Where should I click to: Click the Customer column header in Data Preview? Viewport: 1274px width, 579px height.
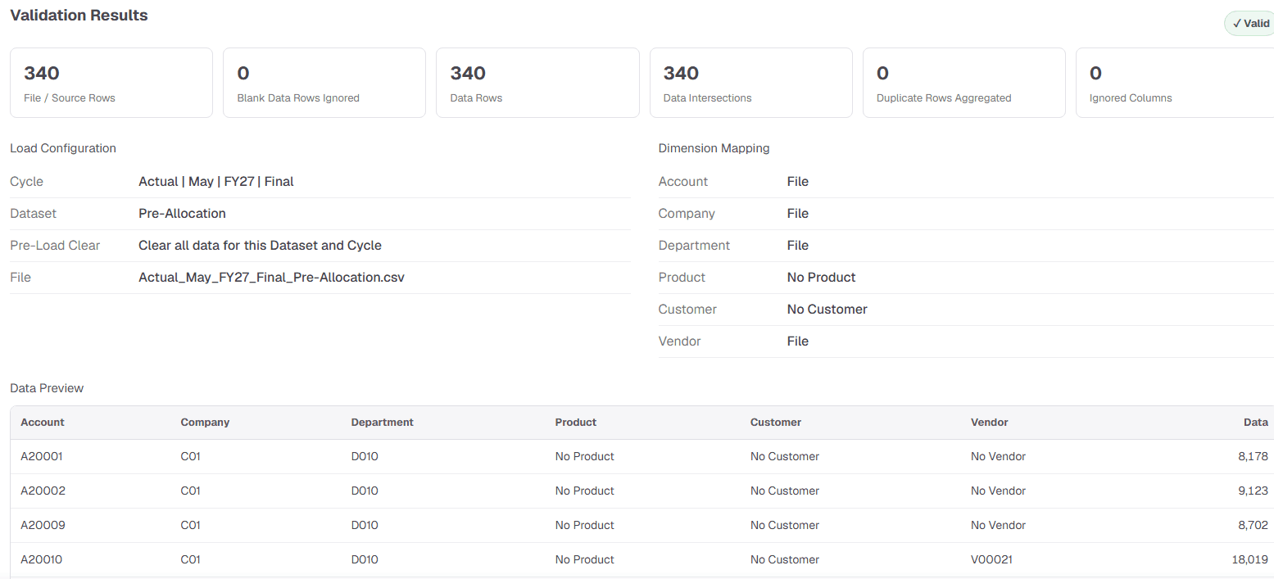pos(775,423)
